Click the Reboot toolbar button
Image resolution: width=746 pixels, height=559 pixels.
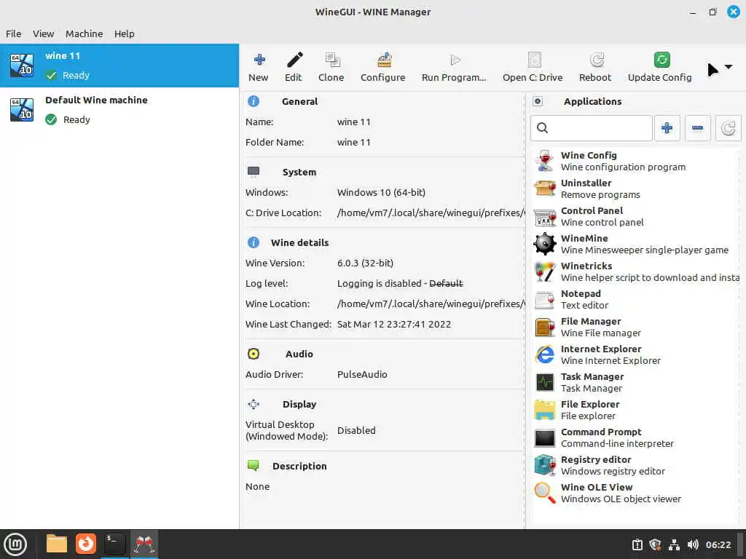coord(595,67)
